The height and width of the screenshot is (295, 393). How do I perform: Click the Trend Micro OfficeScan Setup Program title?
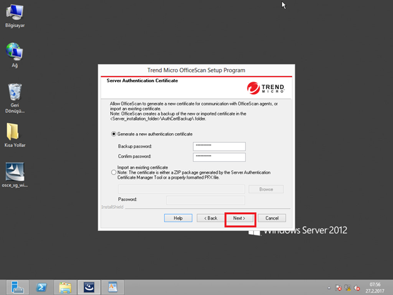click(x=196, y=70)
